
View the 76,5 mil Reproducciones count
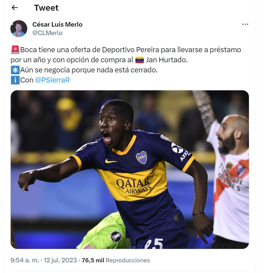click(116, 260)
